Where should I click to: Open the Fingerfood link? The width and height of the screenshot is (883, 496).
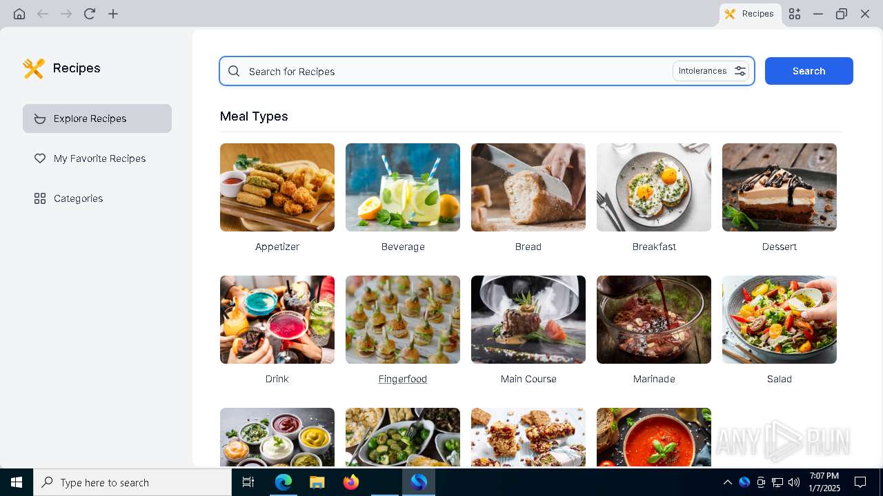[403, 379]
